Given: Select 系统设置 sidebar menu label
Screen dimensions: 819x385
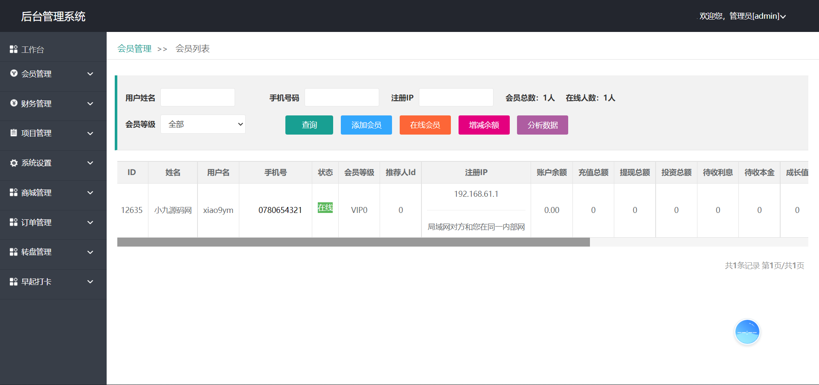Looking at the screenshot, I should 37,163.
